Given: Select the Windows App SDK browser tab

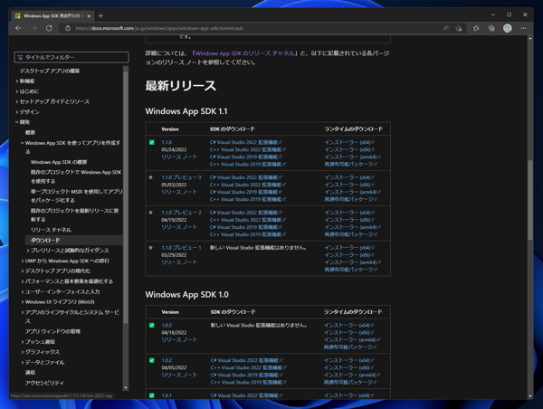Looking at the screenshot, I should [x=52, y=16].
